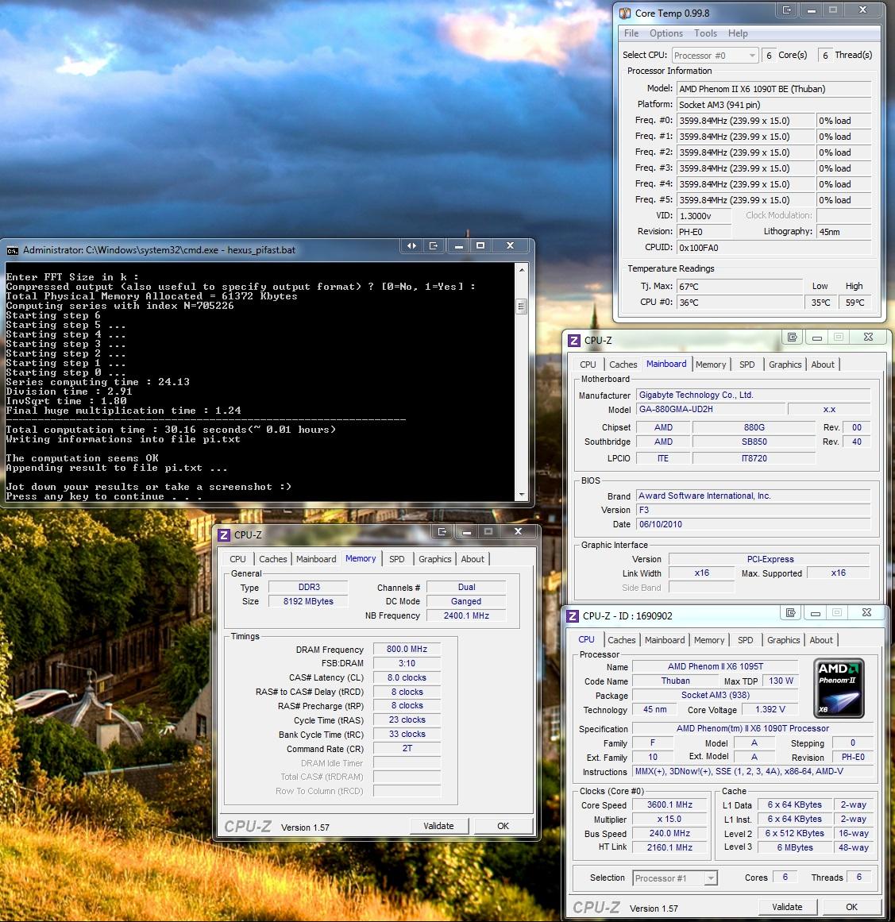Image resolution: width=895 pixels, height=922 pixels.
Task: Click OK in CPU-Z Memory window
Action: (503, 826)
